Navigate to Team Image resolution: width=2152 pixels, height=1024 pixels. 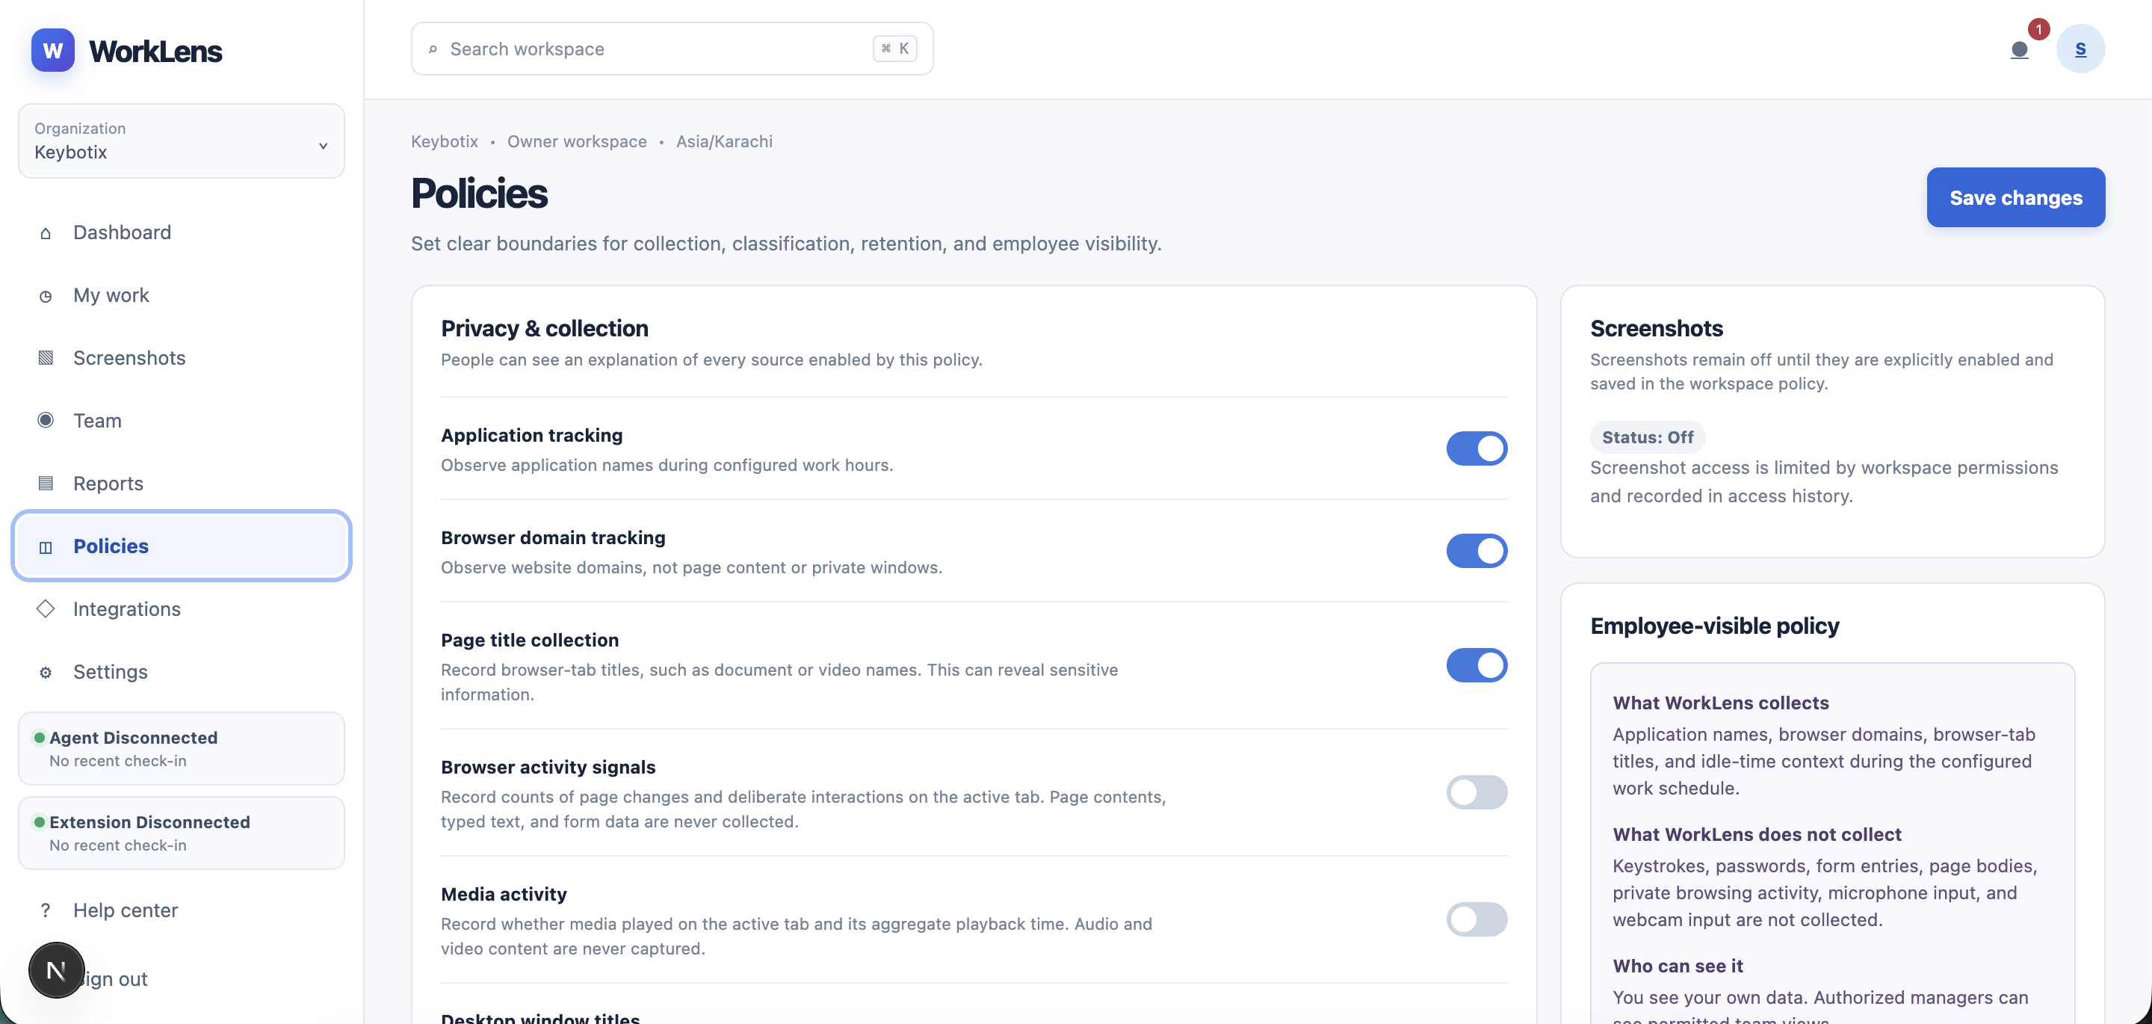(182, 421)
